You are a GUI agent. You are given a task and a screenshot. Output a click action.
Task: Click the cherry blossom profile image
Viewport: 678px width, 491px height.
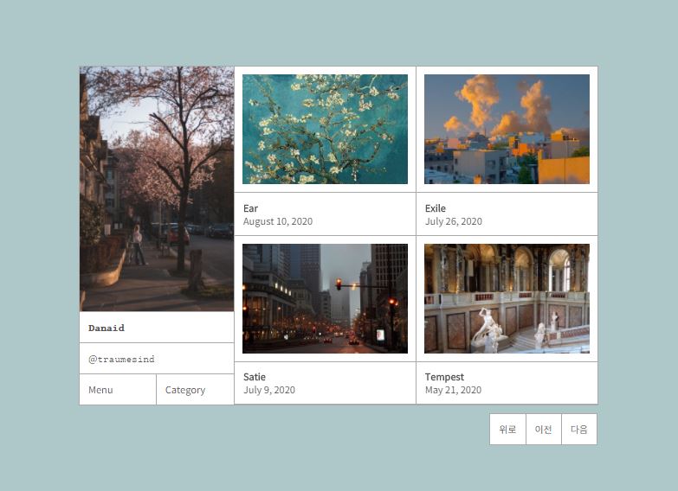tap(157, 188)
